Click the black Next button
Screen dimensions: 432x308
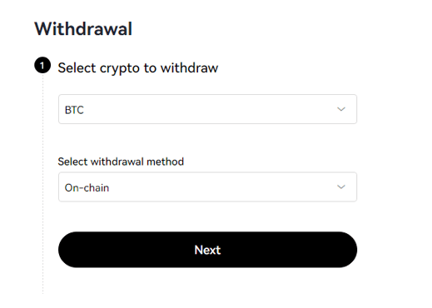pos(207,250)
